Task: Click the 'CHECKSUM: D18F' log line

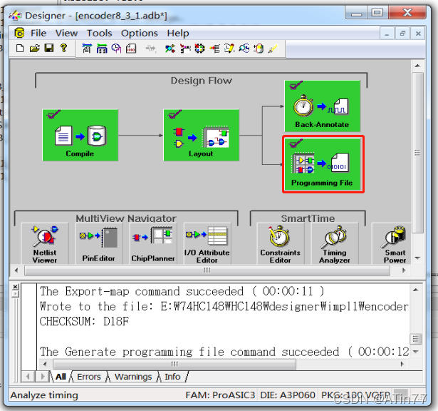Action: [x=84, y=322]
